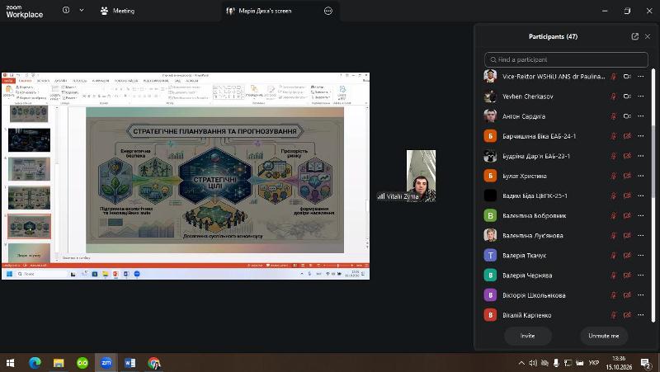
Task: Select participant name Вікторія Школьнікова
Action: click(x=534, y=295)
